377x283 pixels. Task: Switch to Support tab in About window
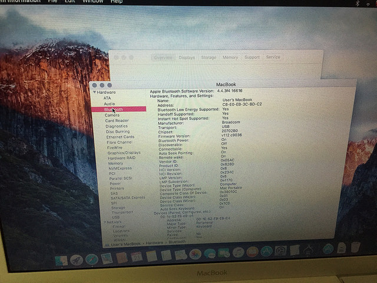point(252,57)
